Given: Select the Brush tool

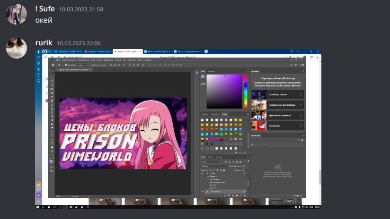Looking at the screenshot, I should (x=52, y=104).
